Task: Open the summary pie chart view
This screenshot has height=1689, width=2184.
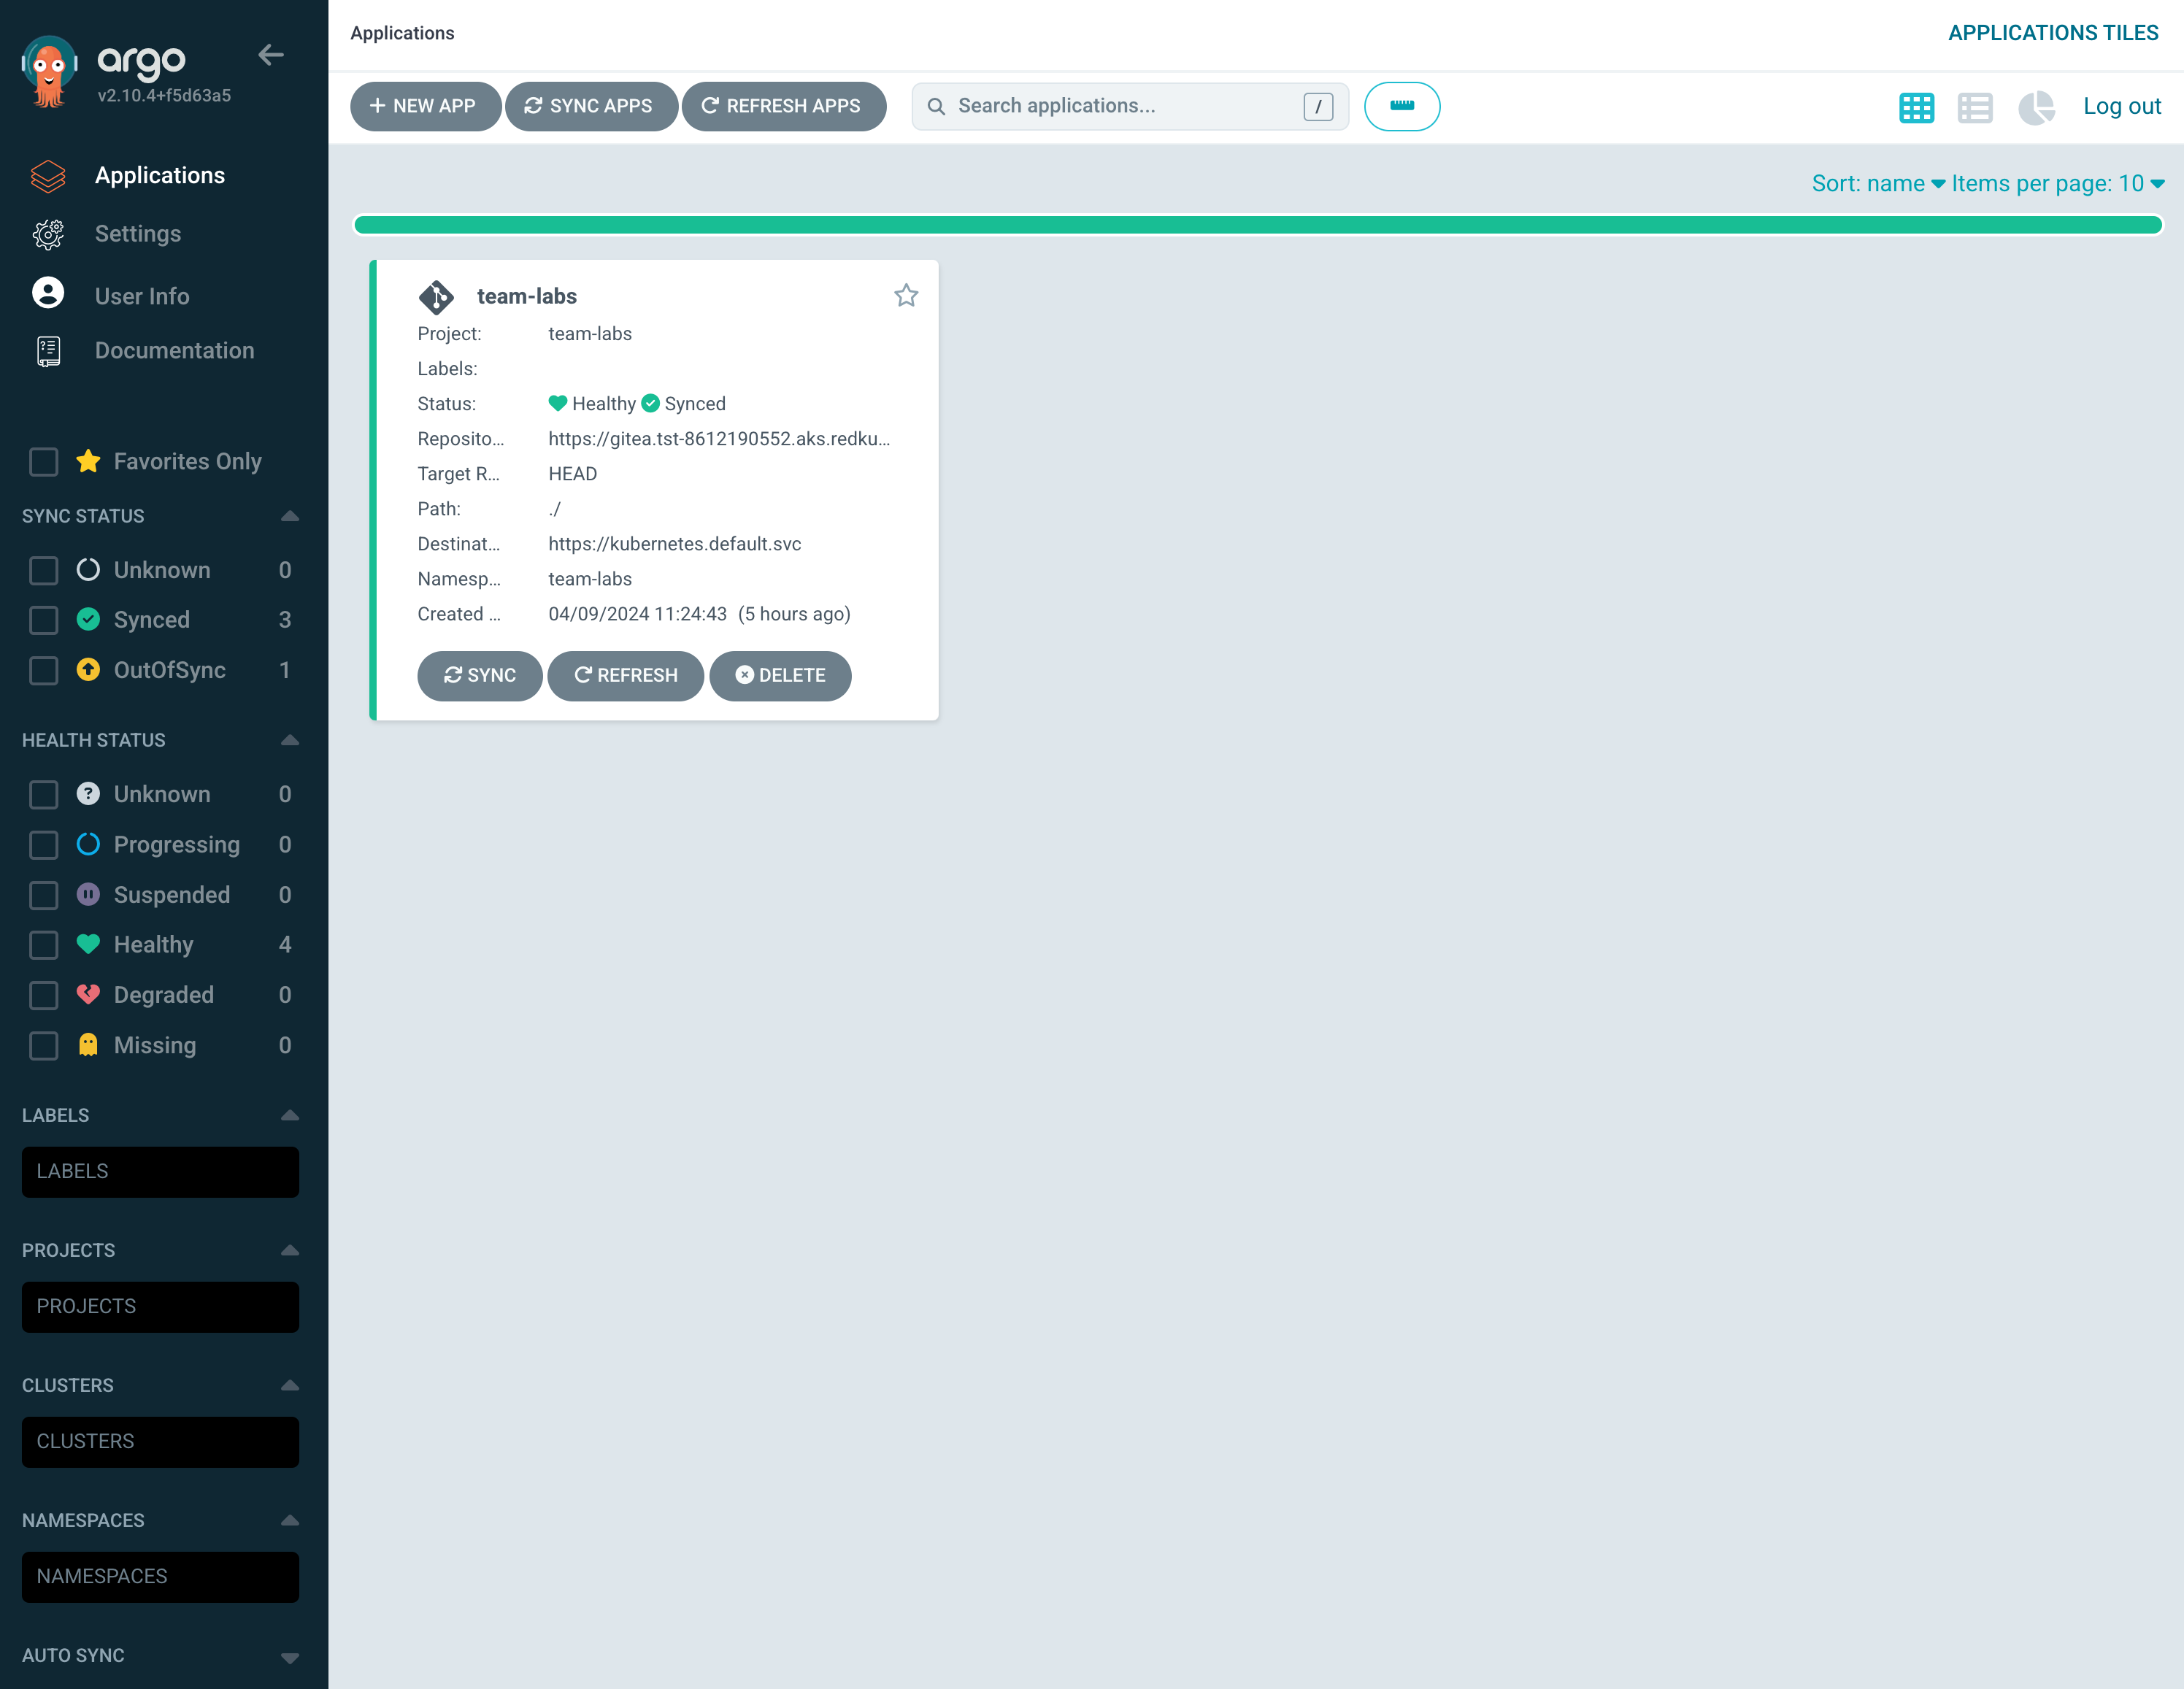Action: [2035, 107]
